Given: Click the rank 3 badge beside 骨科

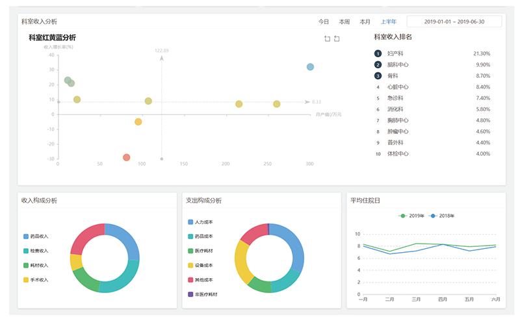Looking at the screenshot, I should 378,76.
